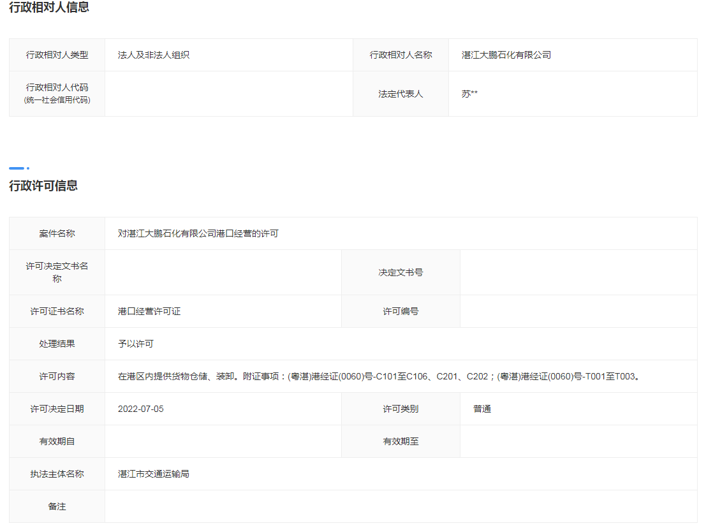Select the decision date 2022-07-05
The height and width of the screenshot is (528, 706).
(x=141, y=409)
